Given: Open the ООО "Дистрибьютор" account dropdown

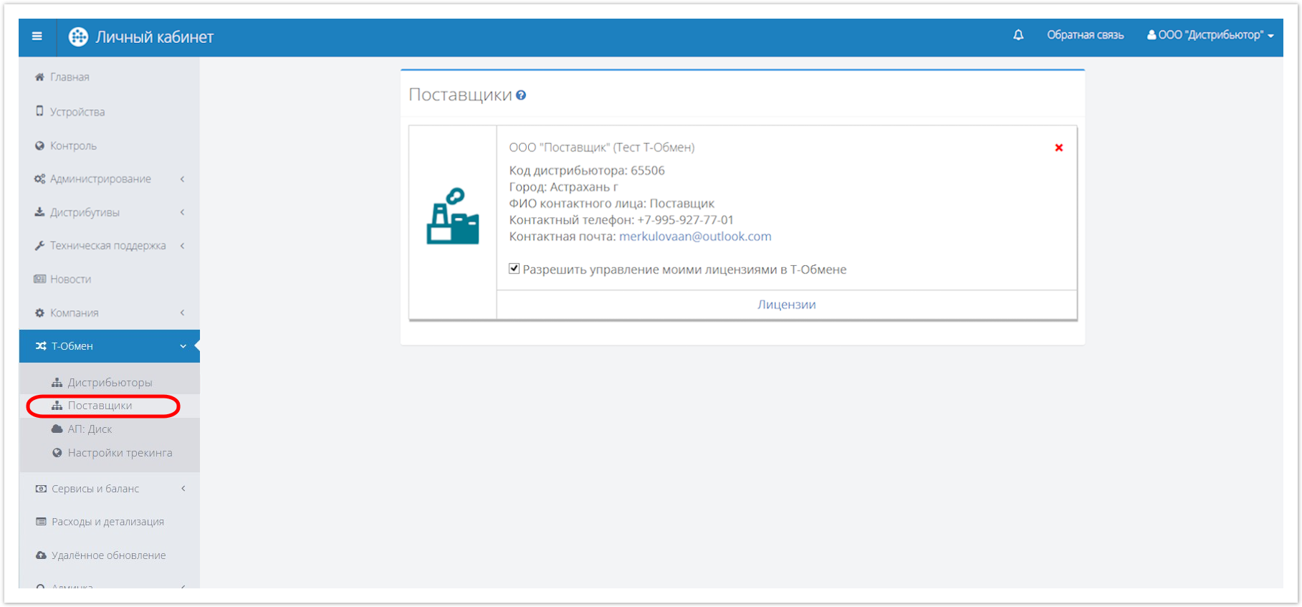Looking at the screenshot, I should (x=1210, y=35).
